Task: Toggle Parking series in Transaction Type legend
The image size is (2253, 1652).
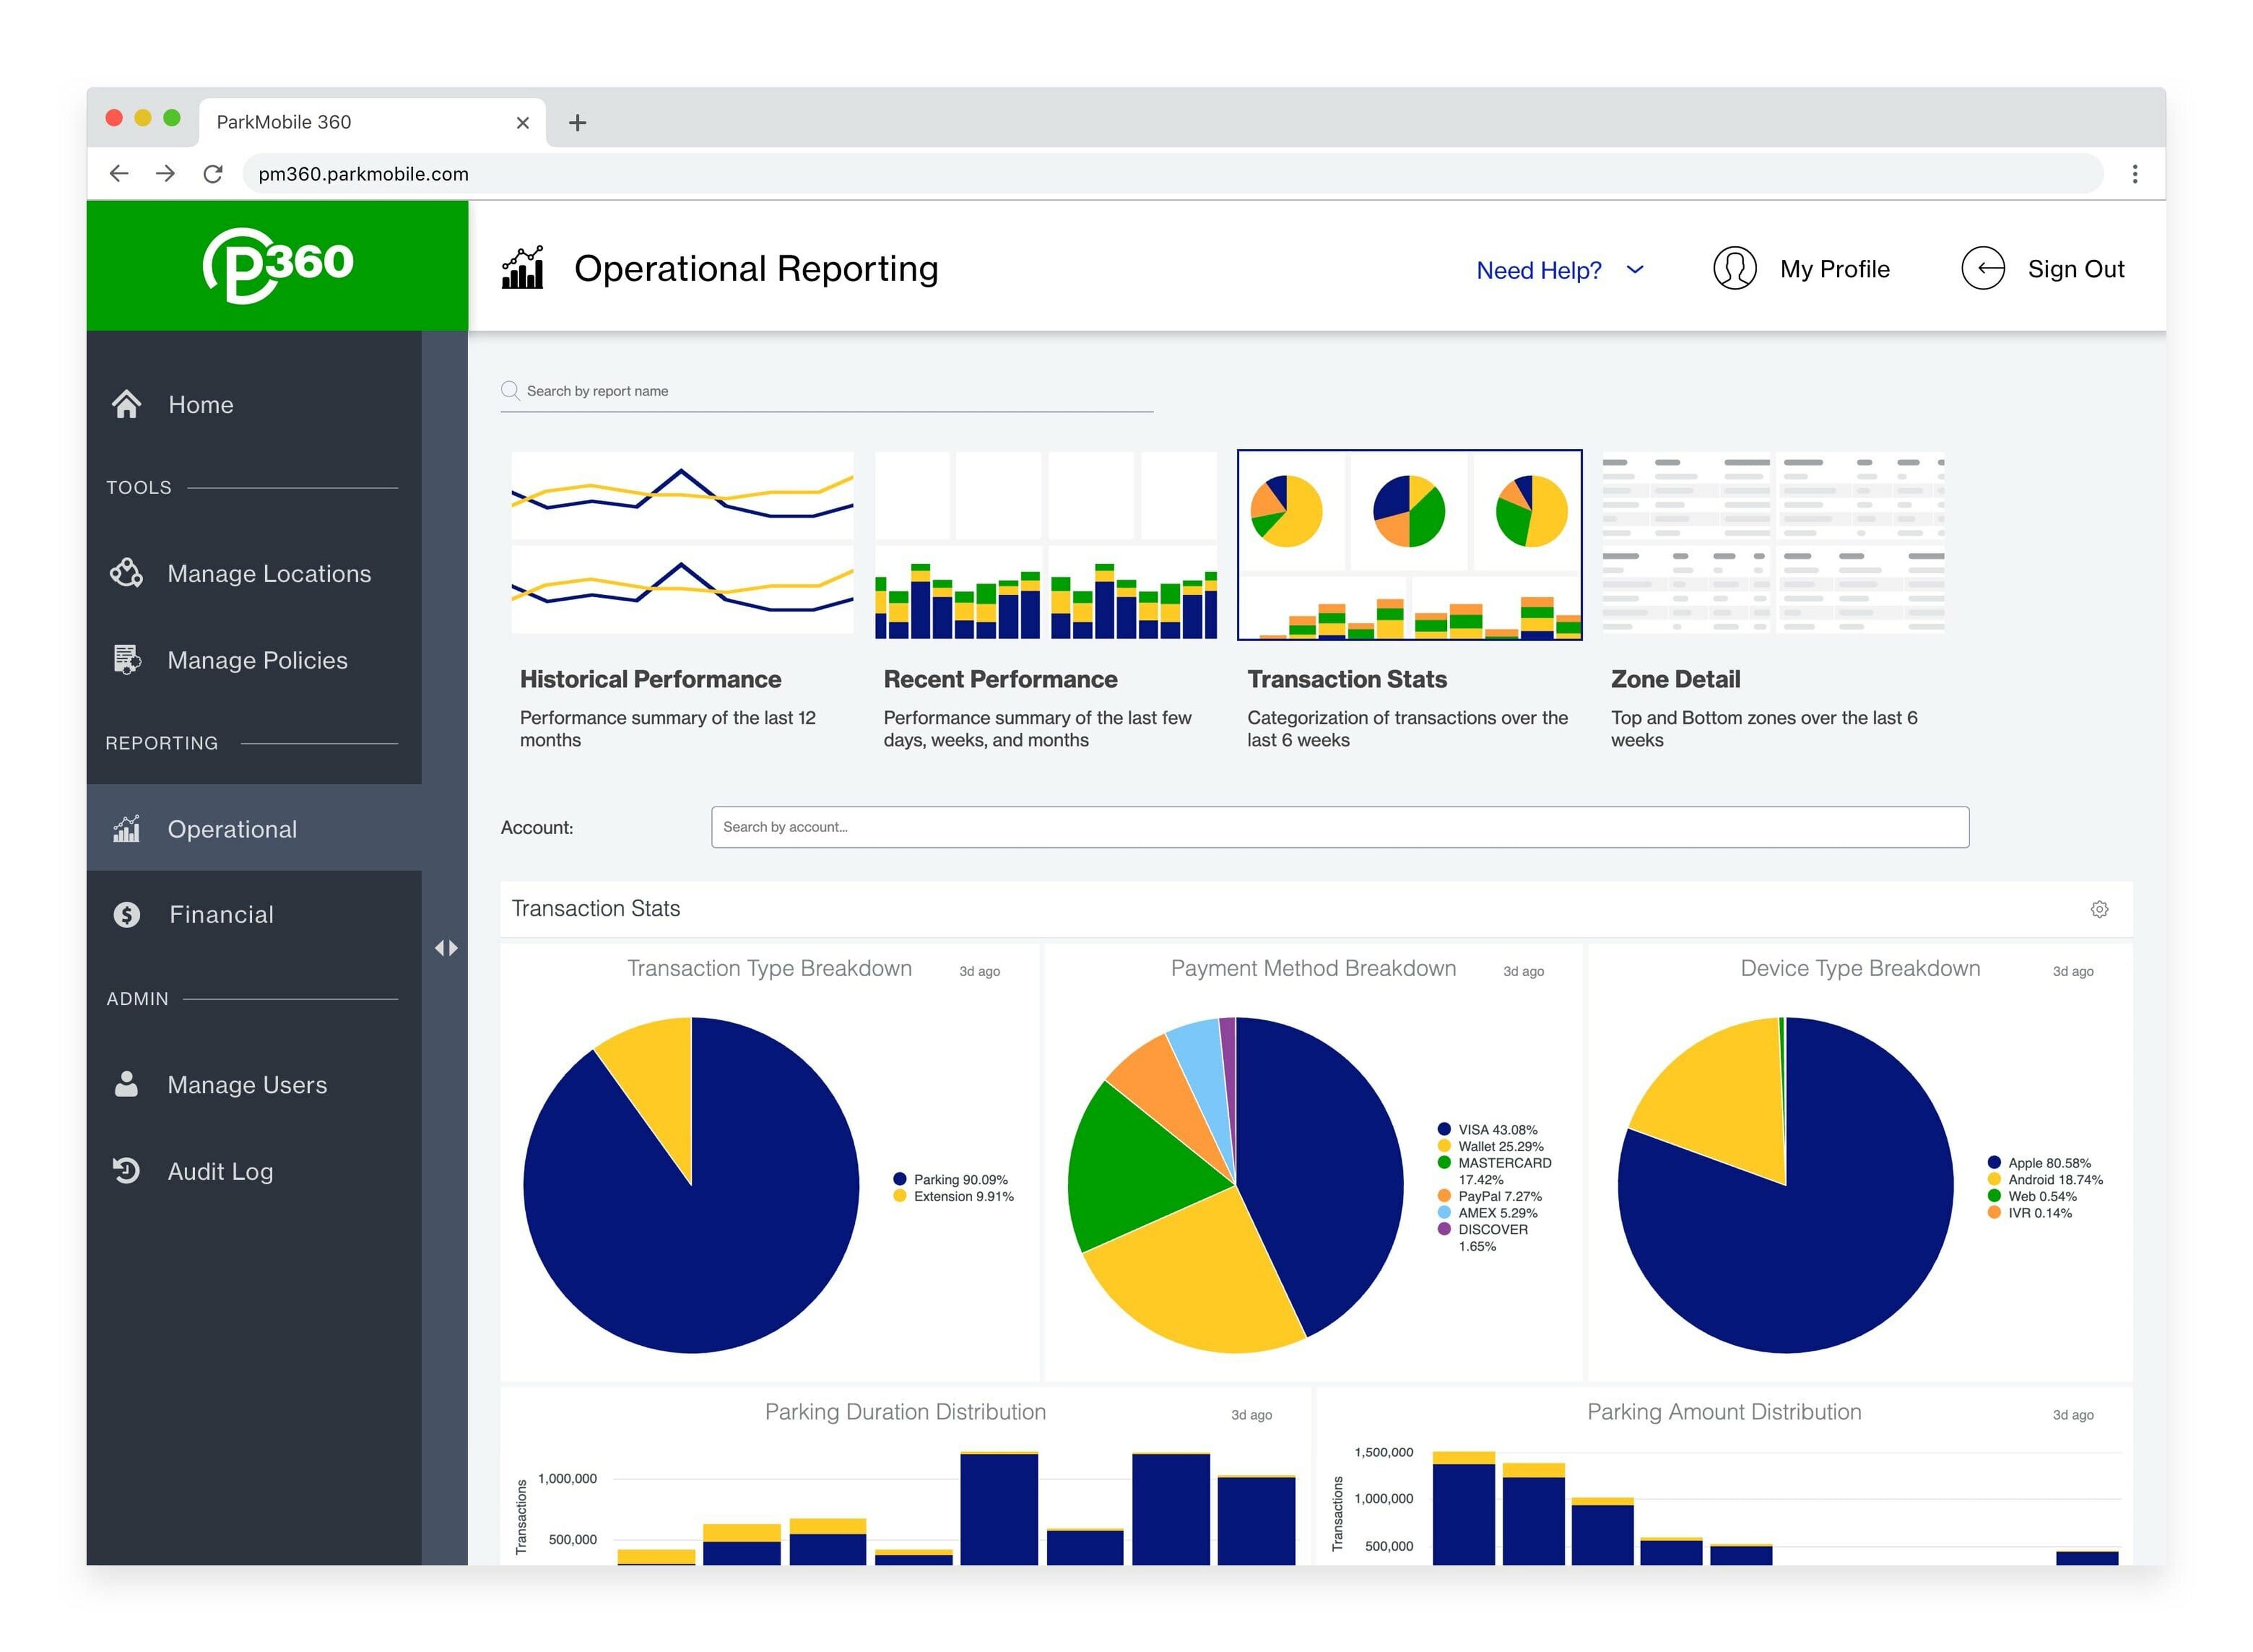Action: pos(959,1180)
